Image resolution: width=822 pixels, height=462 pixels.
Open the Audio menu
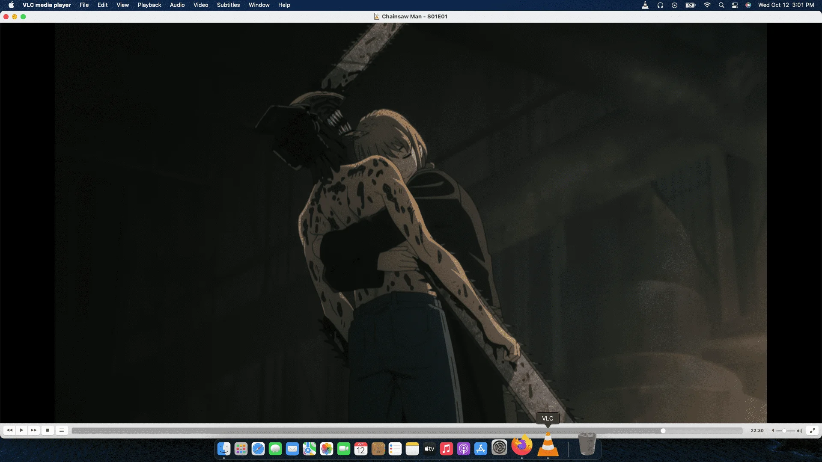177,5
